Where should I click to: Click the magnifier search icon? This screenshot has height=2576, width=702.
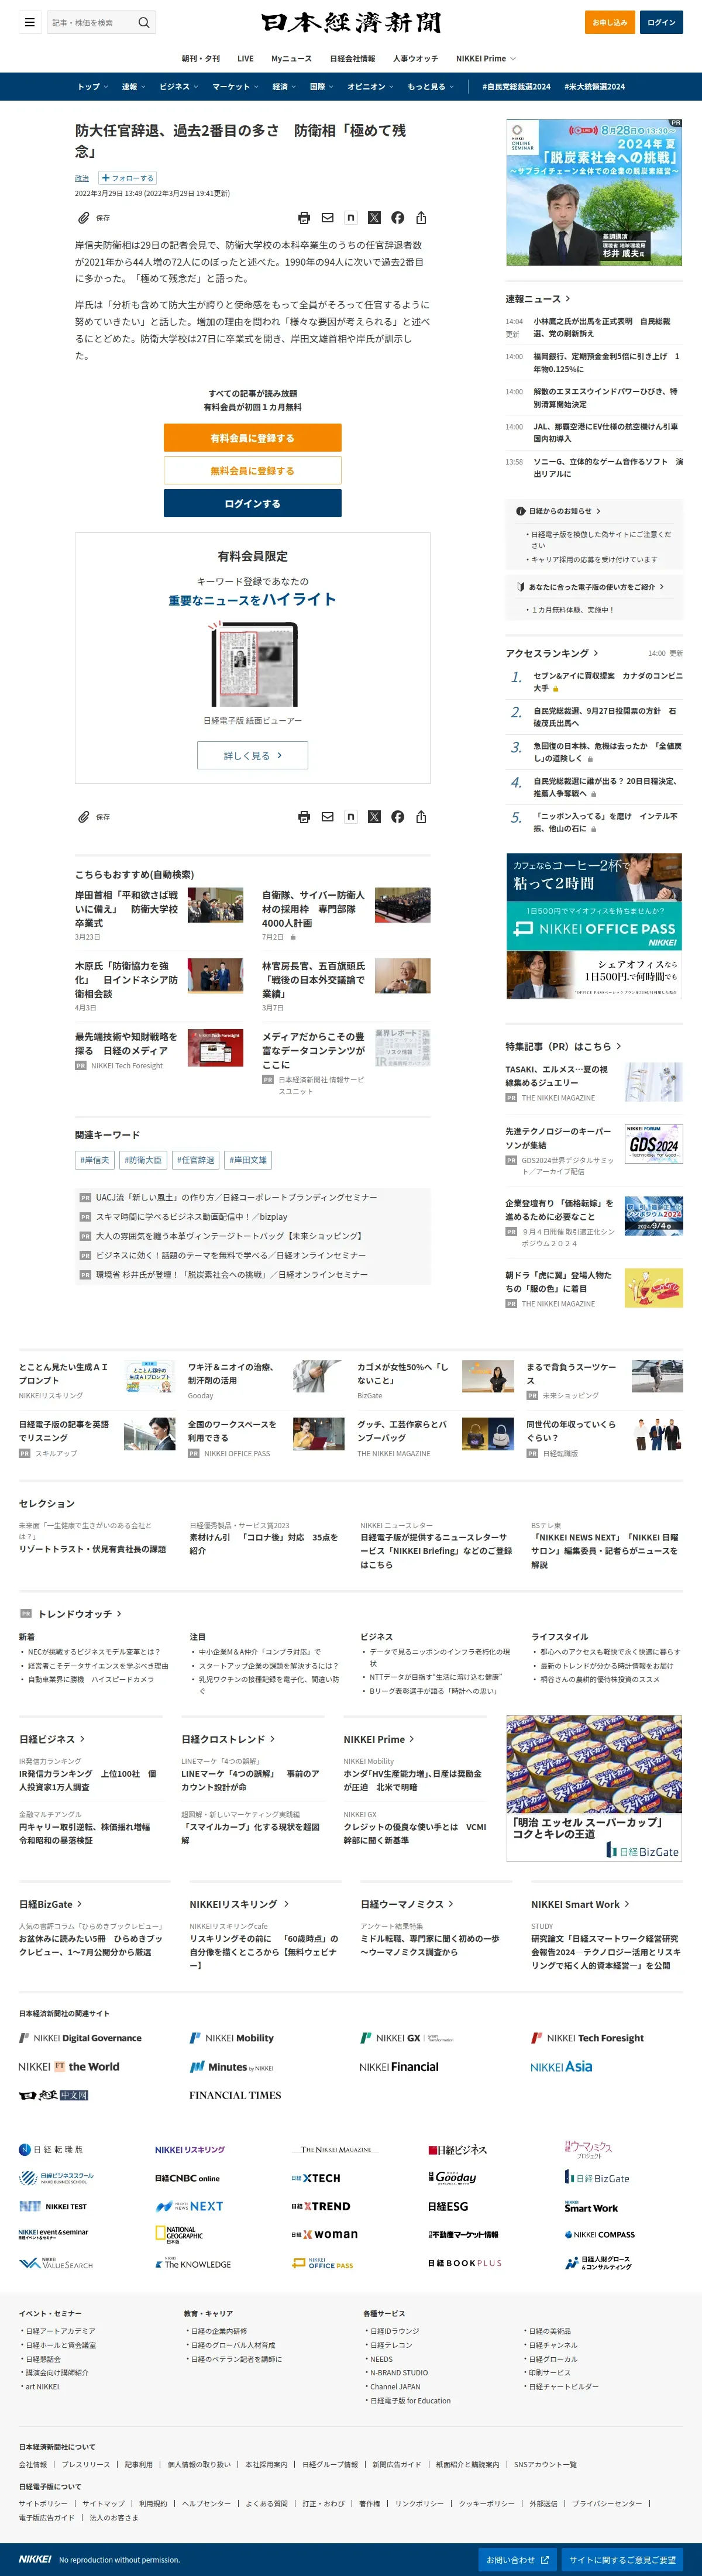click(144, 22)
